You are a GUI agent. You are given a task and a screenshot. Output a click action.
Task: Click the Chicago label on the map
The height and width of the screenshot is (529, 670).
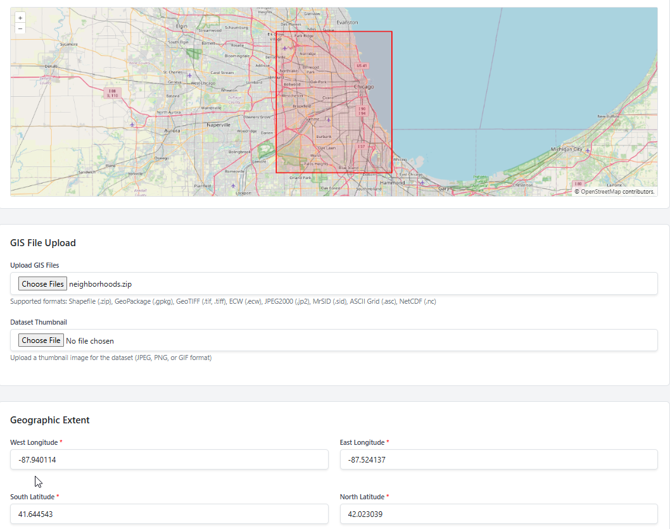pyautogui.click(x=364, y=87)
